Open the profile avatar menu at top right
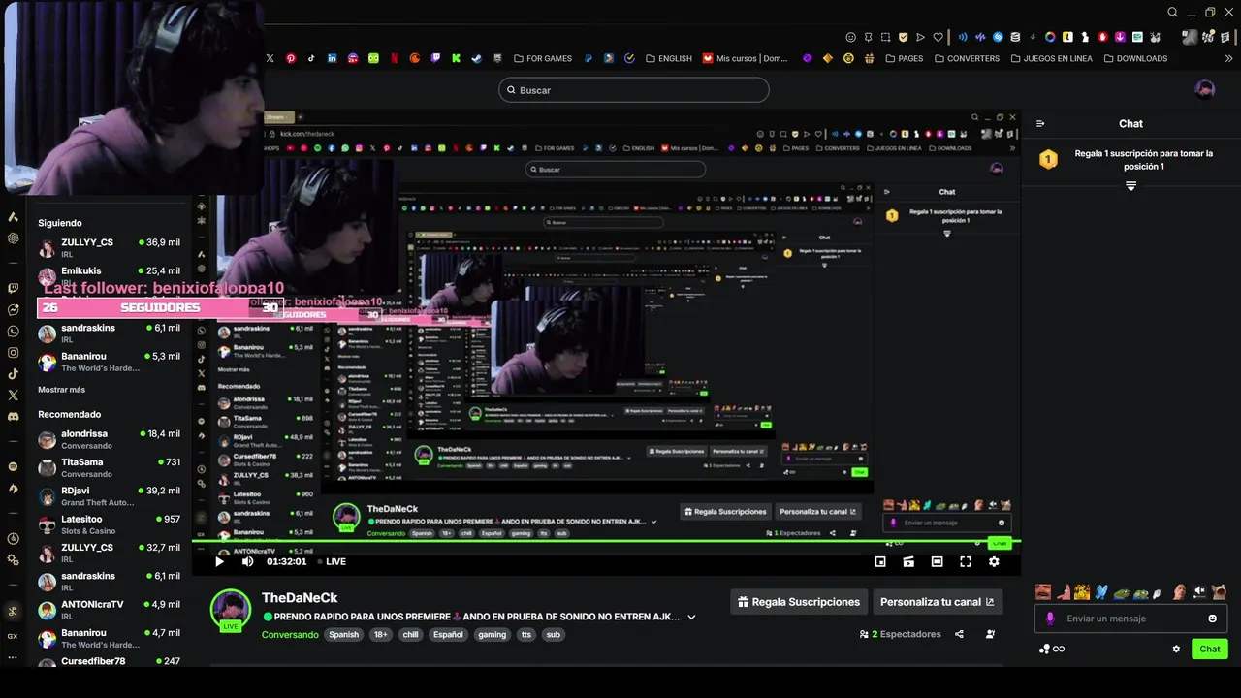This screenshot has height=698, width=1241. coord(1205,90)
